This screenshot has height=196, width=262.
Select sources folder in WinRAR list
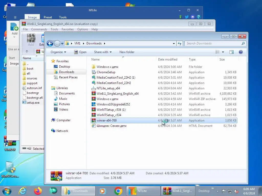click(32, 78)
